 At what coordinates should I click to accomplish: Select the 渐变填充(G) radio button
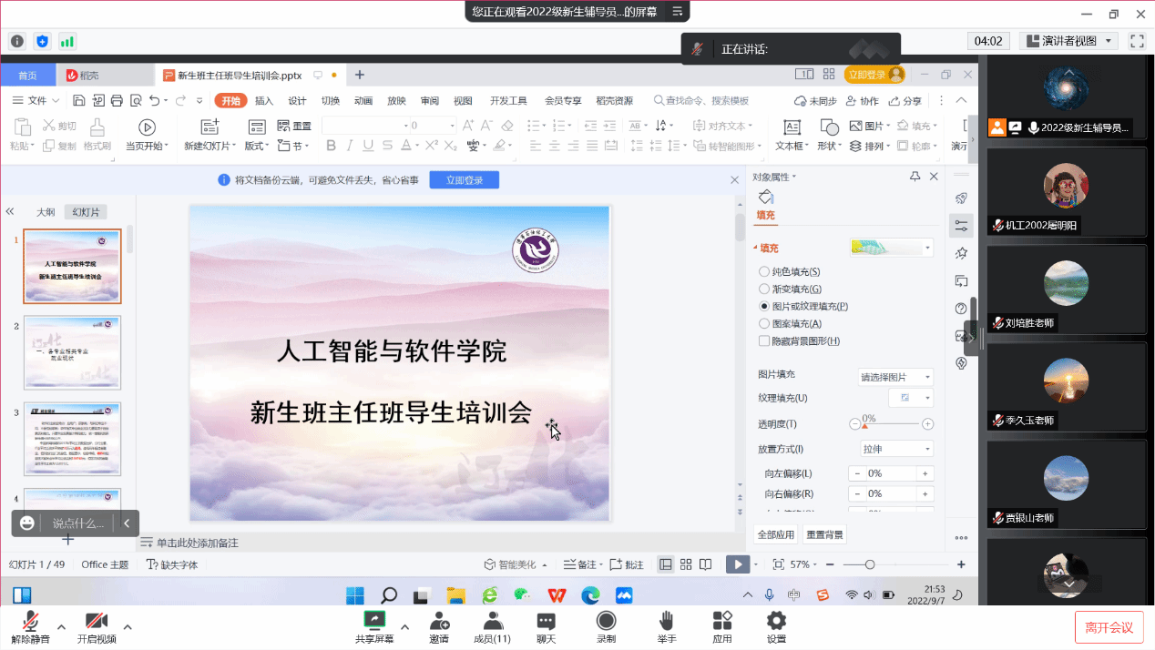pos(764,289)
